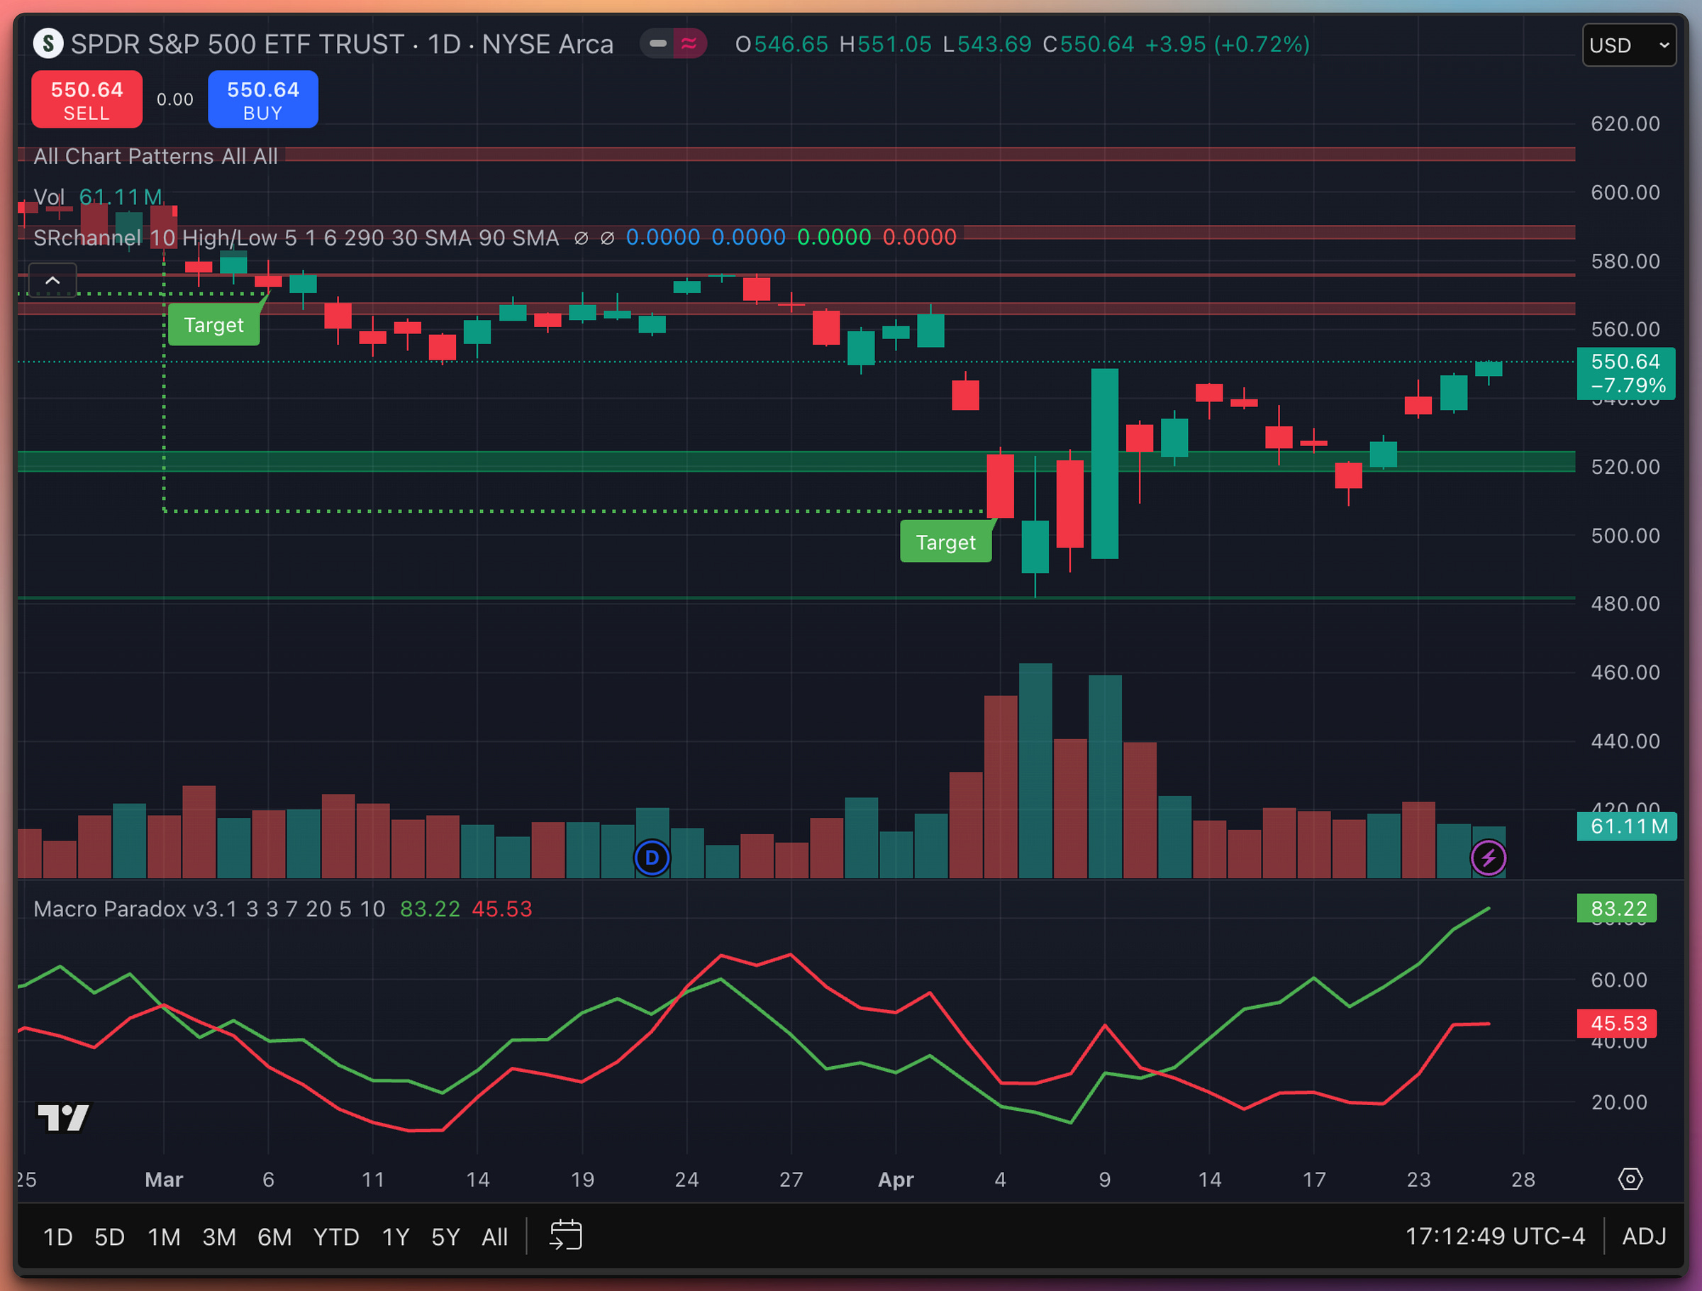Click the 17:12:49 UTC-4 timezone clock

coord(1495,1236)
